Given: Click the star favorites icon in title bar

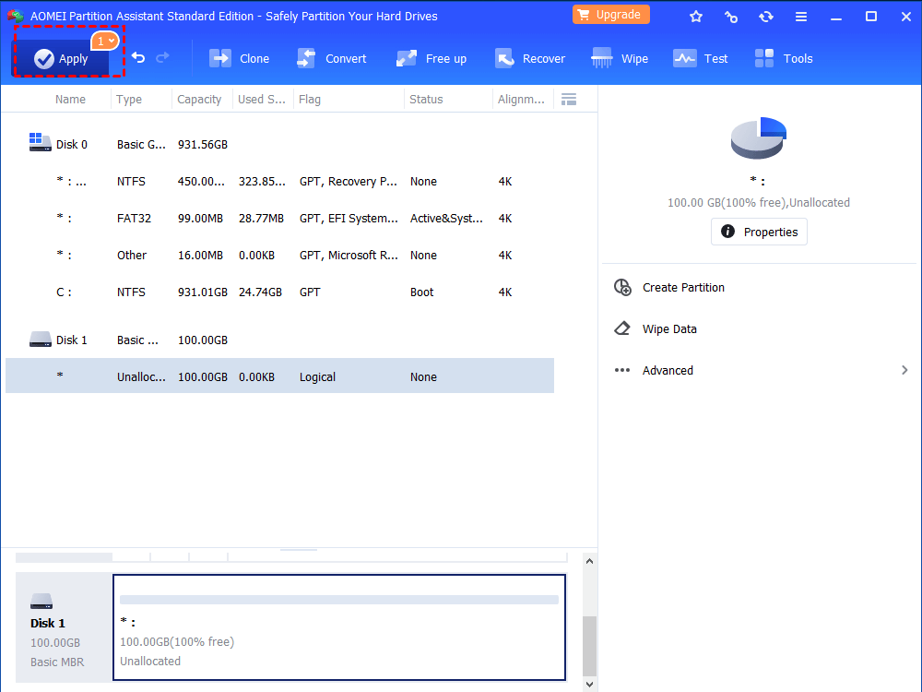Looking at the screenshot, I should click(x=696, y=17).
